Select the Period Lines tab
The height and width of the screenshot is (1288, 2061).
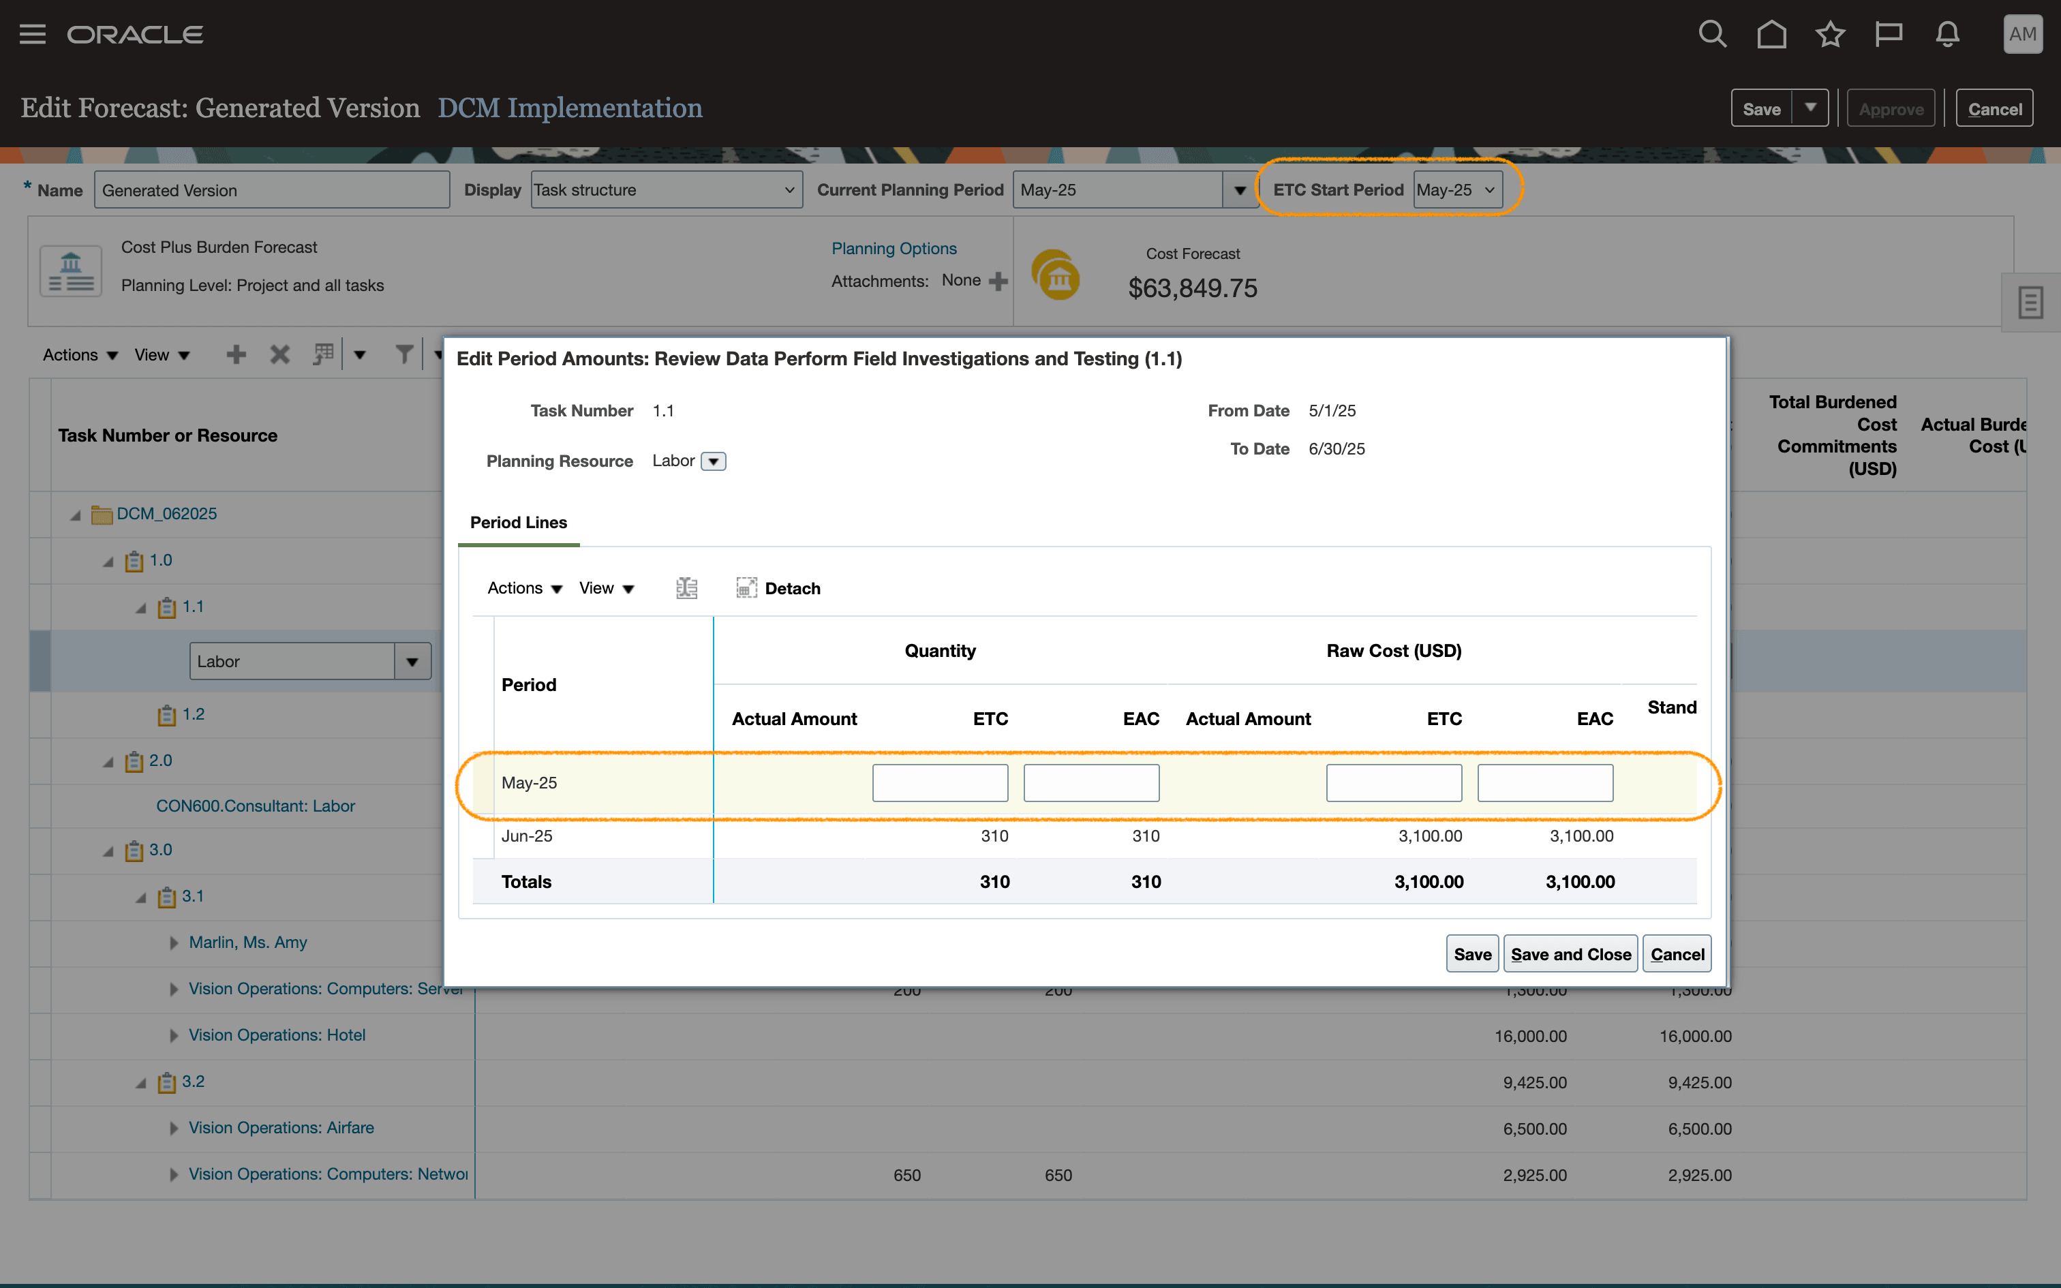(x=518, y=522)
